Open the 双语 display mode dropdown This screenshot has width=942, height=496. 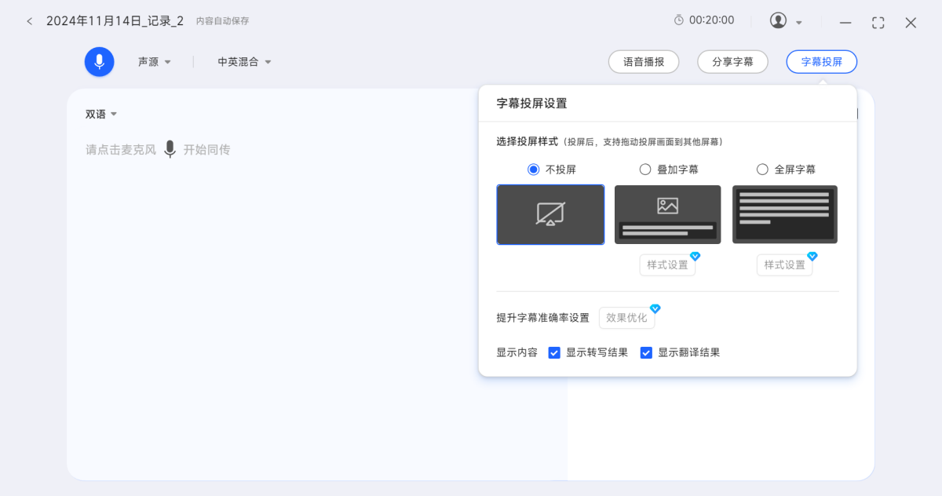pos(101,114)
